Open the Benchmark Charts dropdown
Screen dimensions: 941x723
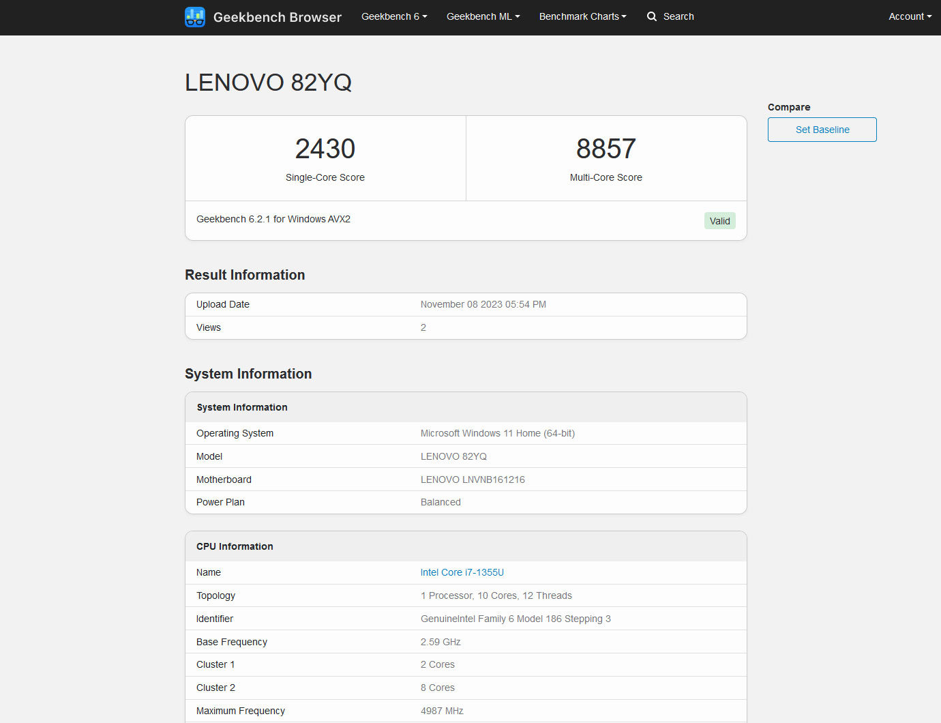point(582,16)
